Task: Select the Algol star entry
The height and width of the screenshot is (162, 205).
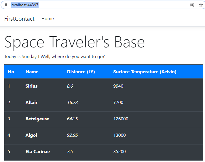Action: (x=31, y=135)
